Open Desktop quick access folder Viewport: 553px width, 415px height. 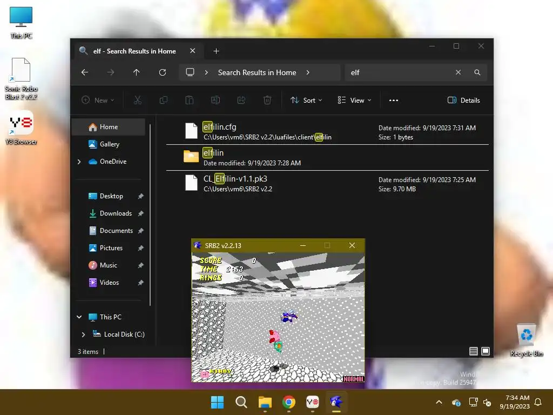(111, 196)
